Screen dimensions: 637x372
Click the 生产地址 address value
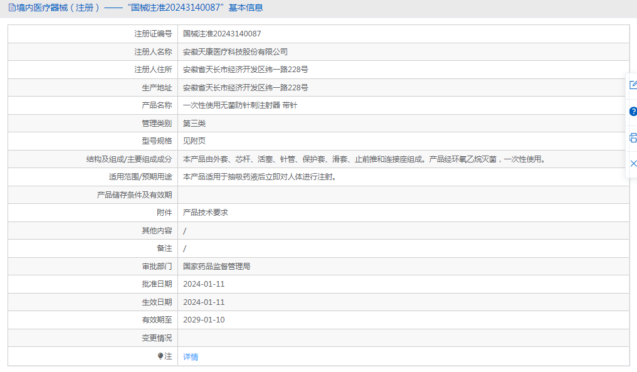click(245, 87)
